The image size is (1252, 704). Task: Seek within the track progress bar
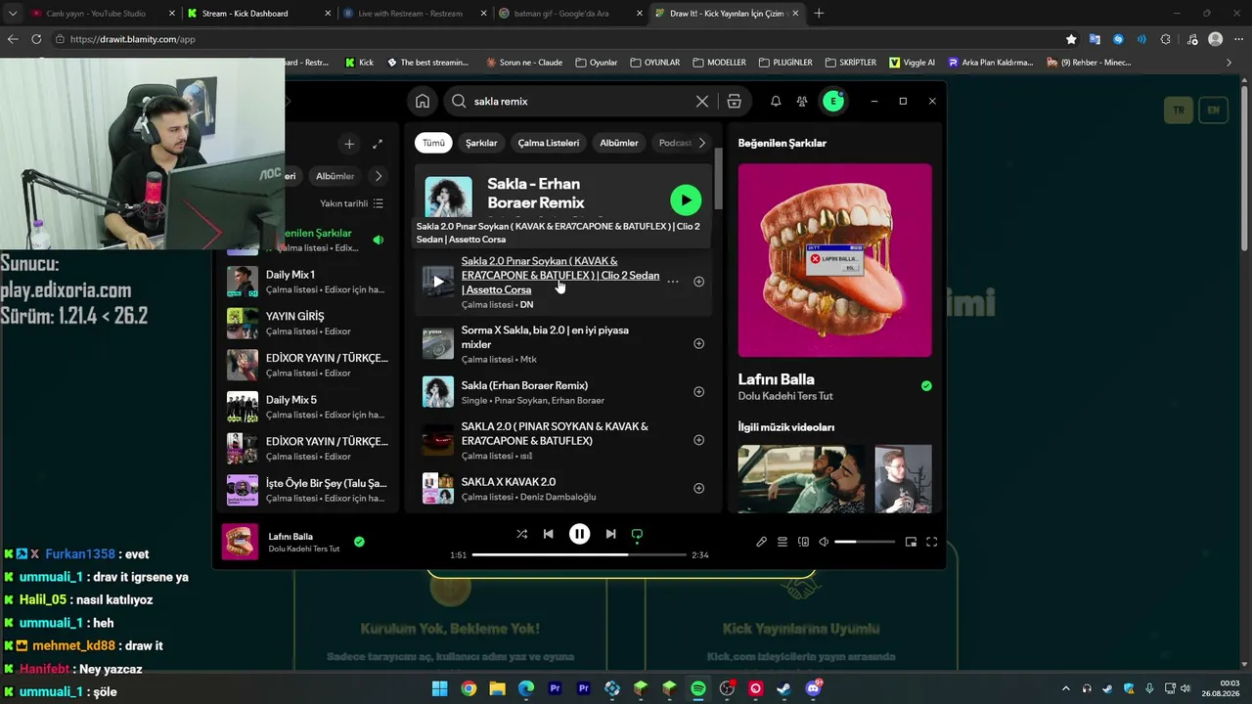[x=579, y=554]
